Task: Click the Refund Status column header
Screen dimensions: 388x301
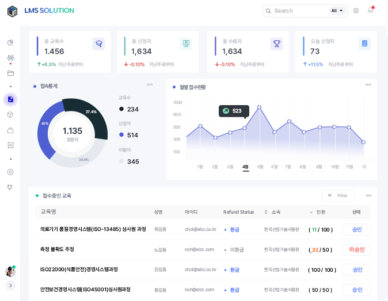Action: click(238, 212)
